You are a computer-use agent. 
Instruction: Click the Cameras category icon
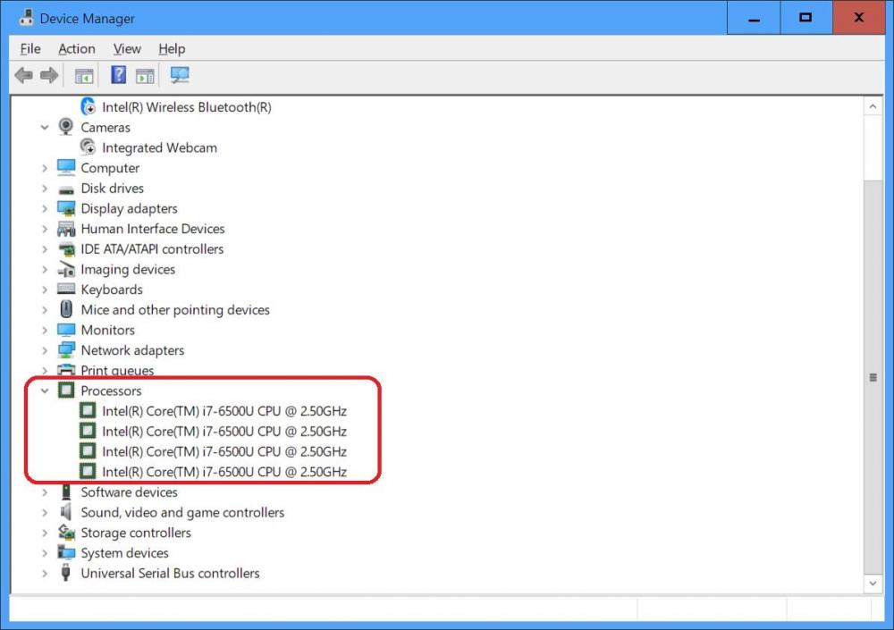coord(66,127)
